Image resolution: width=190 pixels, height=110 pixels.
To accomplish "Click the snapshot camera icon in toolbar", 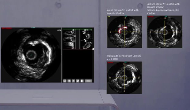I will tap(69, 81).
